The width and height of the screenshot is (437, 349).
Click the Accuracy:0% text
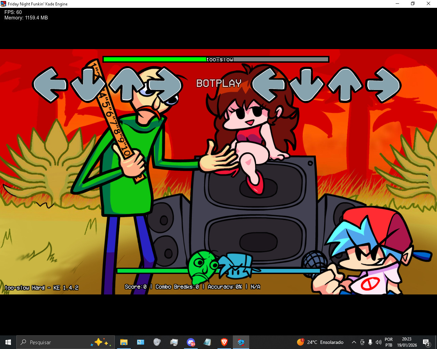coord(225,287)
